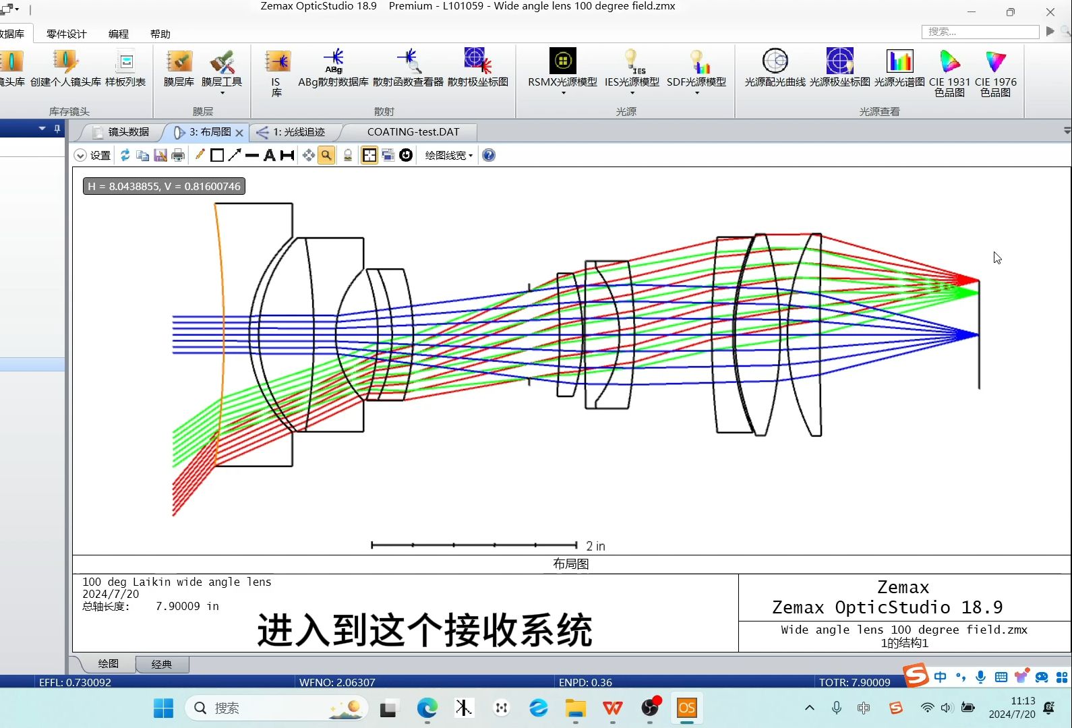Switch to the 镜头数据 tab

tap(121, 132)
